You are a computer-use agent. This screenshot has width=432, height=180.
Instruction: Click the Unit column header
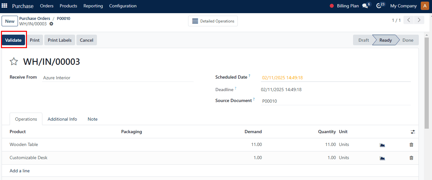[343, 132]
